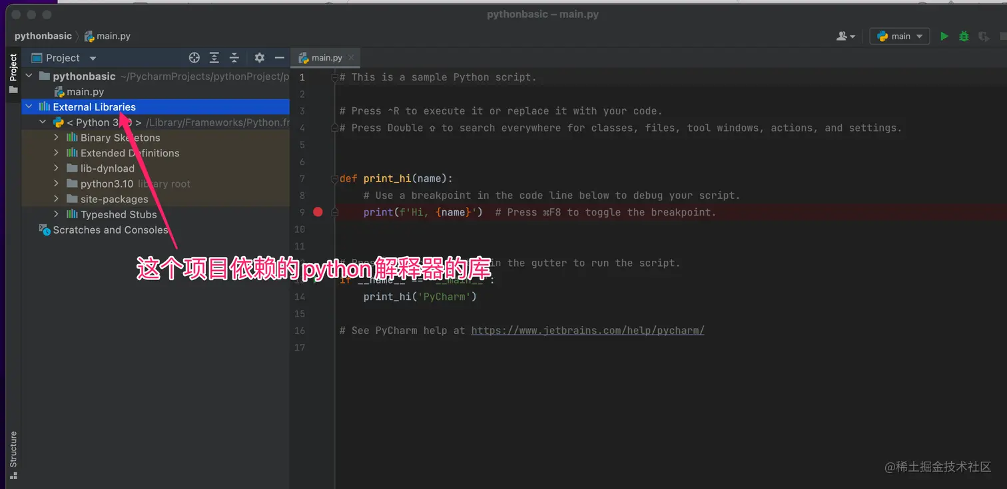The height and width of the screenshot is (489, 1007).
Task: Collapse the Python 3.10 interpreter node
Action: pos(43,122)
